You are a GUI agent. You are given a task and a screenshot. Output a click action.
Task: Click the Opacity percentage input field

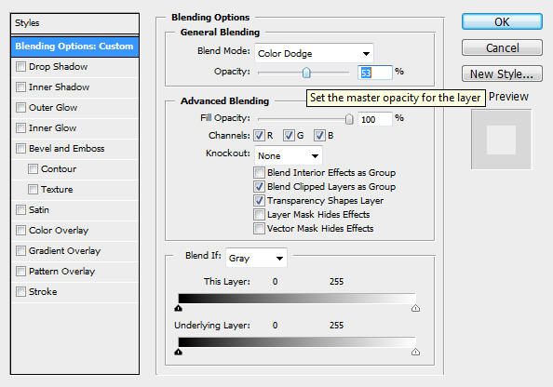[375, 73]
